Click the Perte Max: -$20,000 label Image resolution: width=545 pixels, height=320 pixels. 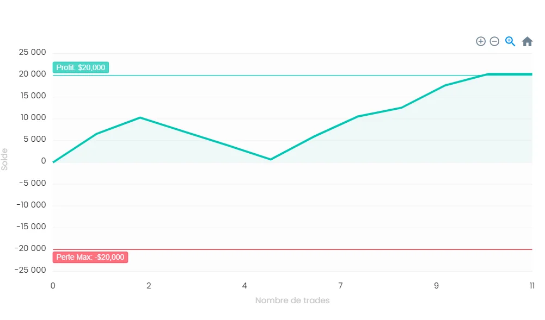pyautogui.click(x=90, y=257)
